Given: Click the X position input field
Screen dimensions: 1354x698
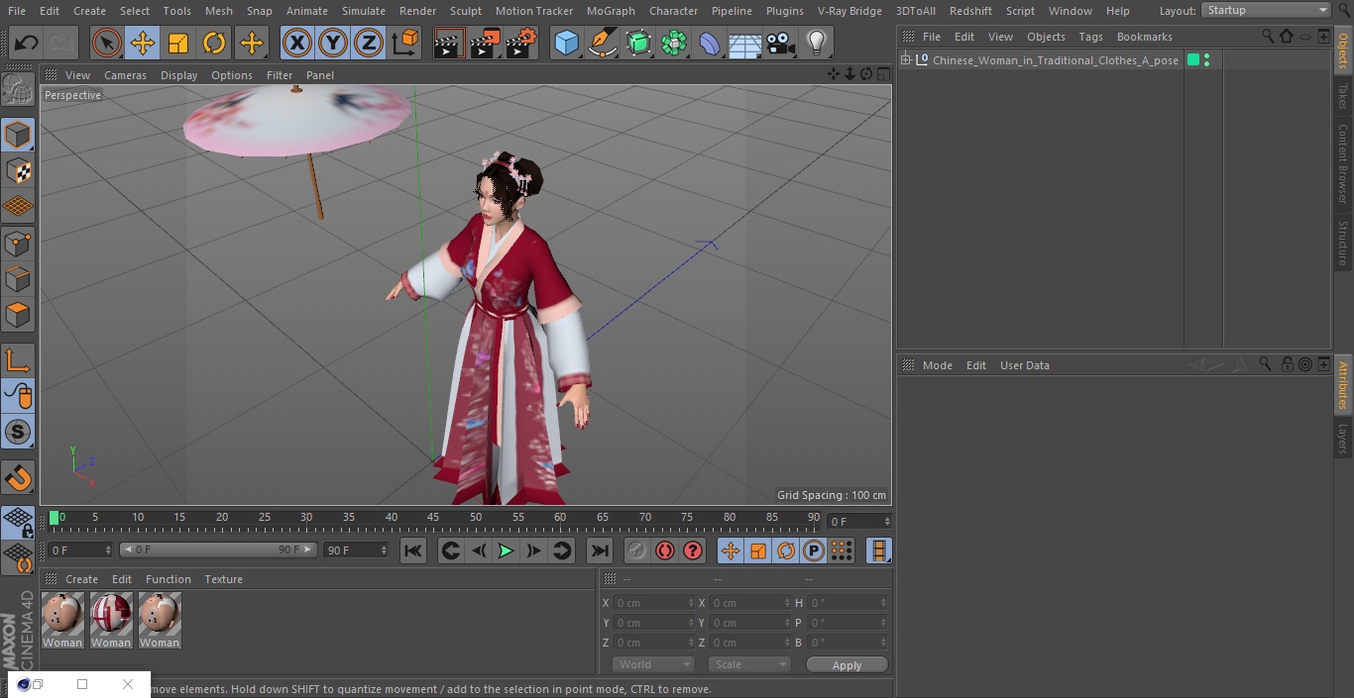Looking at the screenshot, I should [x=653, y=603].
